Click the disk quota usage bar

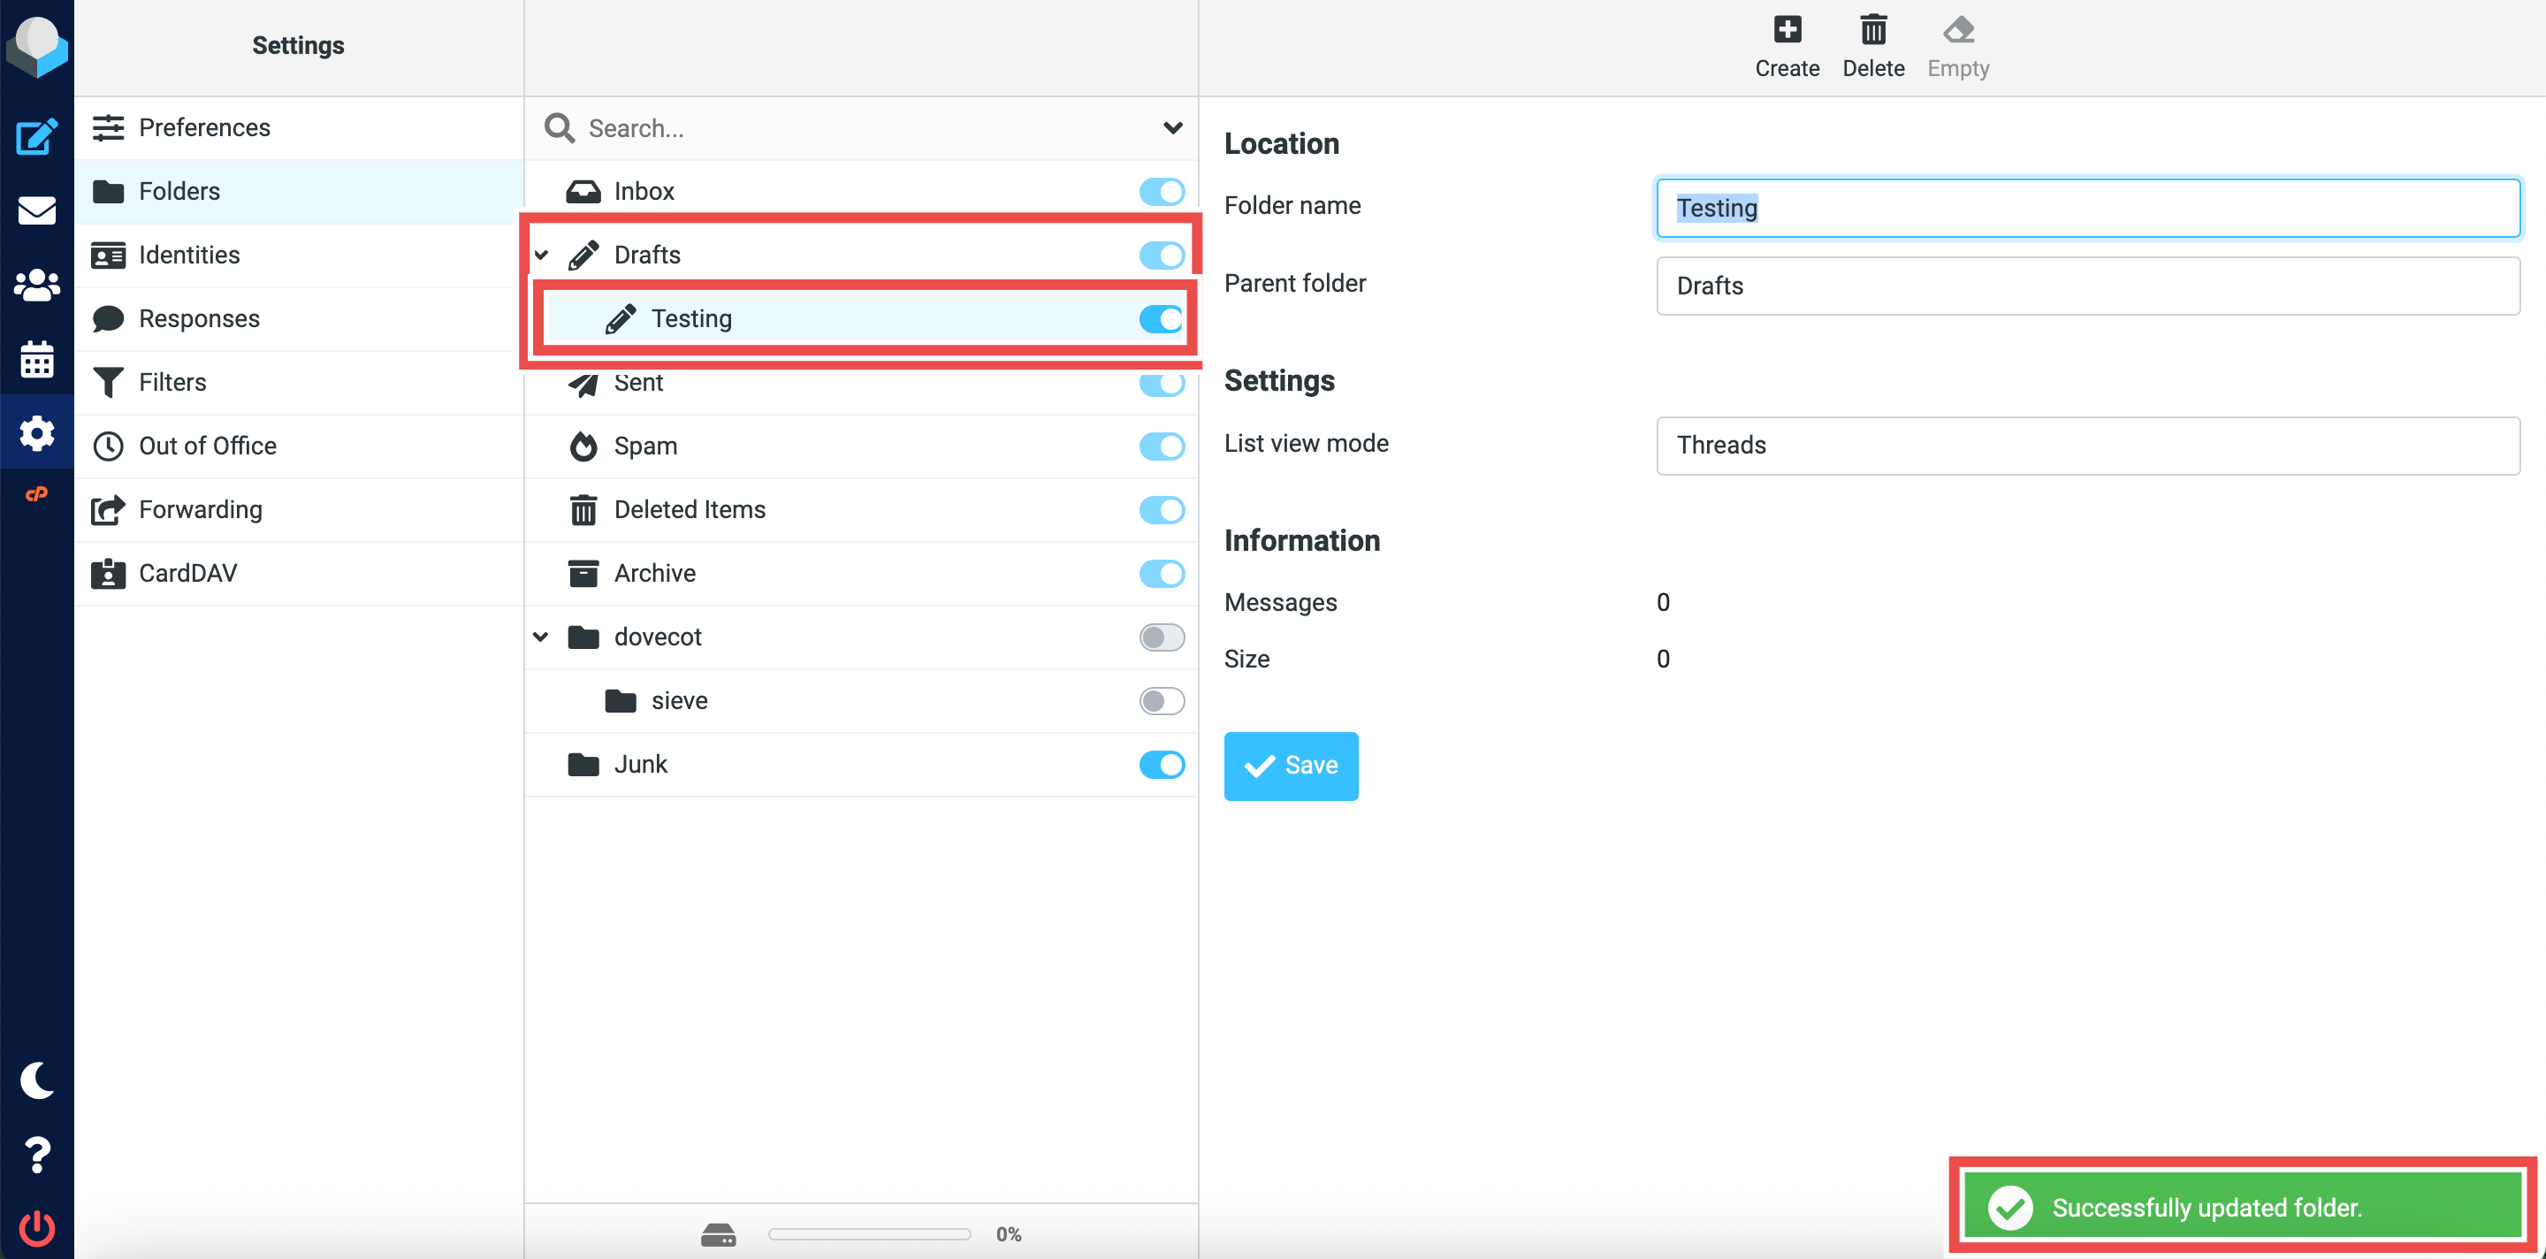869,1233
